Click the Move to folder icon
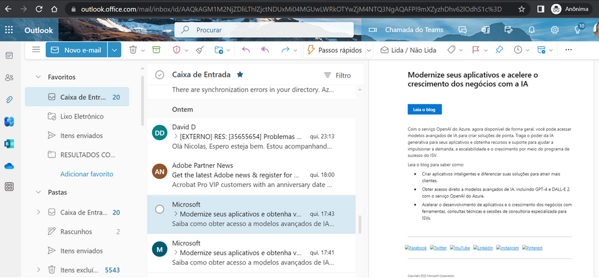This screenshot has width=599, height=278. point(219,50)
